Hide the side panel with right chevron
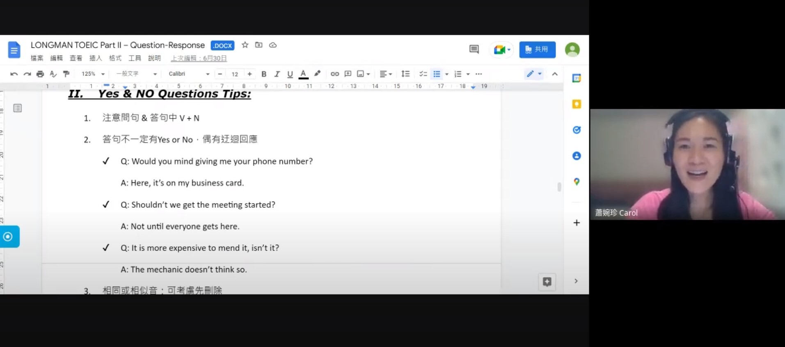 576,281
